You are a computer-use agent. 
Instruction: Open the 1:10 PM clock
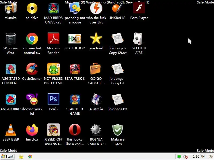point(199,157)
